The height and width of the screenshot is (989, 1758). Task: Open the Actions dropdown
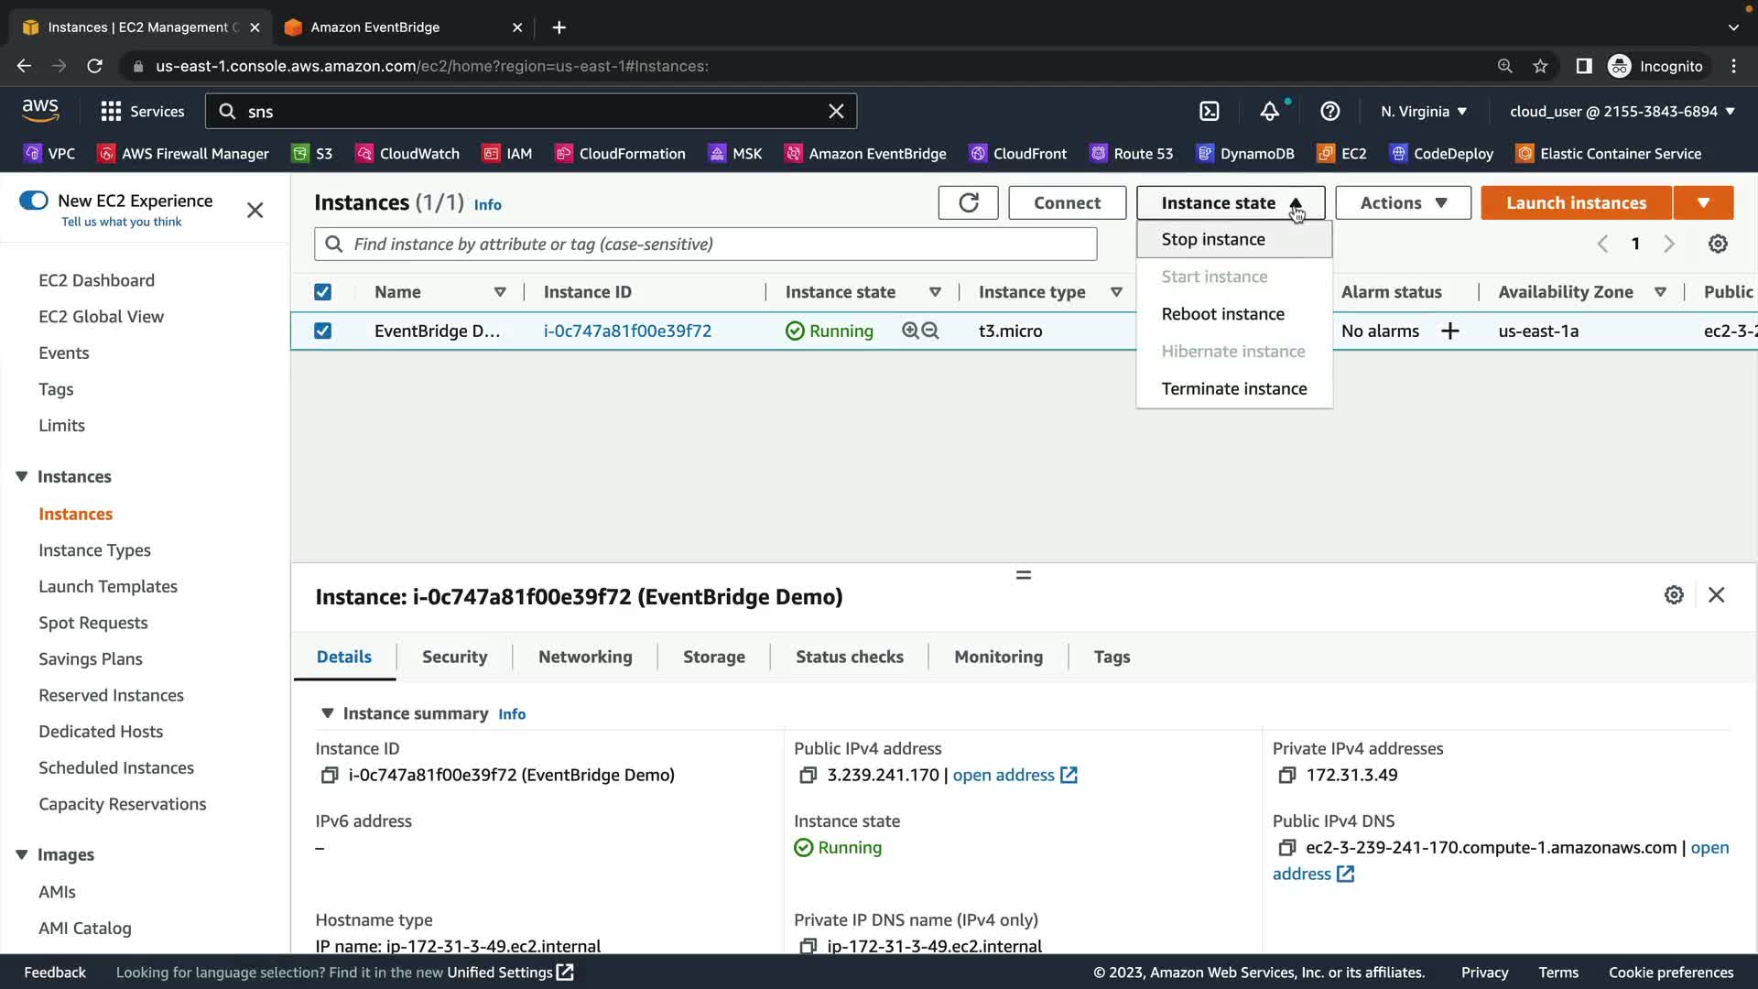(x=1403, y=203)
